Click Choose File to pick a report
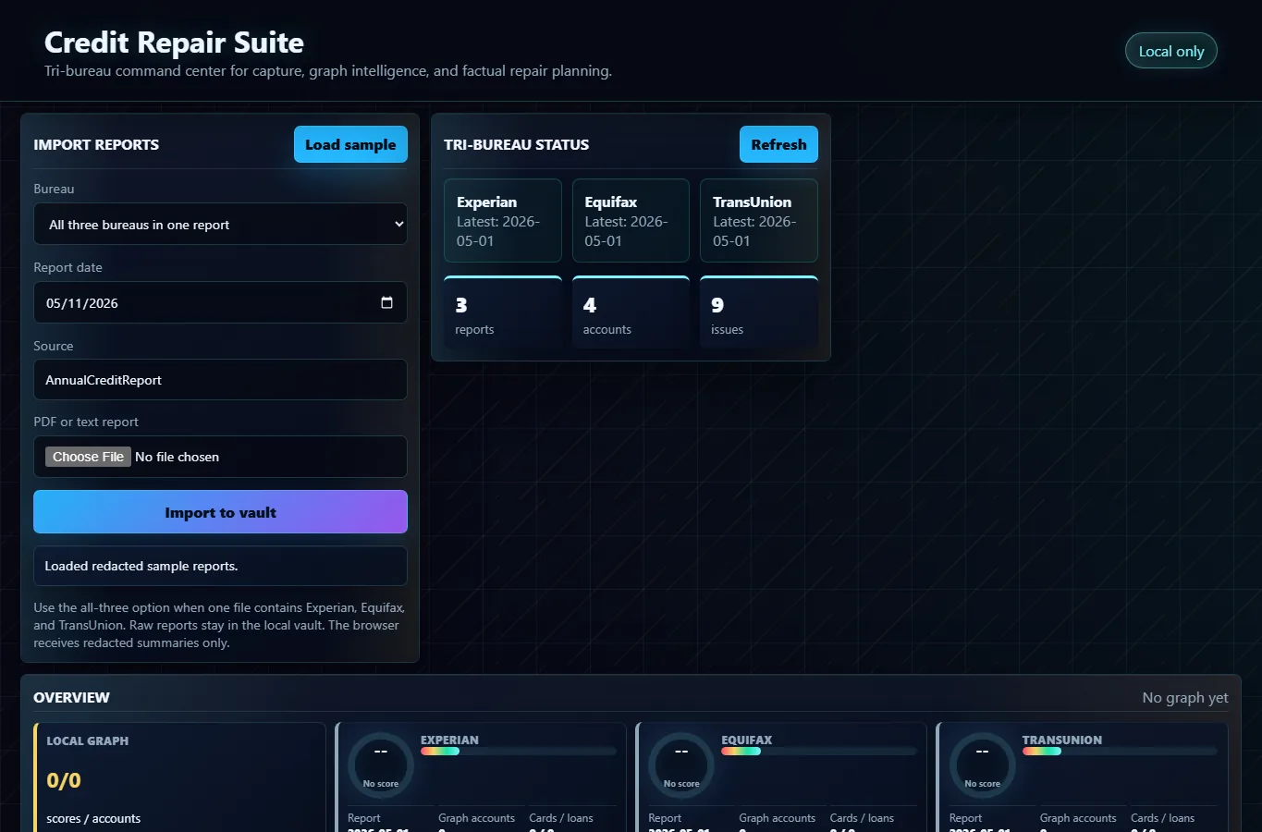Image resolution: width=1262 pixels, height=832 pixels. (88, 457)
